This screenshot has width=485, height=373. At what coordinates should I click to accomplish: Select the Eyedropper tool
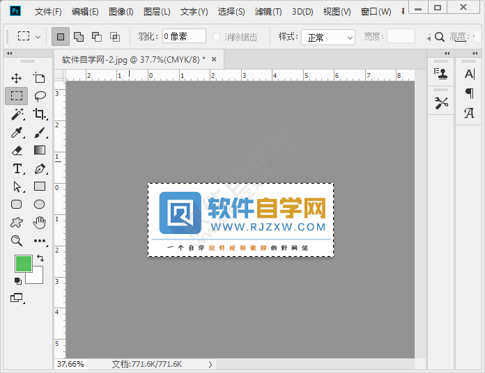[x=17, y=132]
